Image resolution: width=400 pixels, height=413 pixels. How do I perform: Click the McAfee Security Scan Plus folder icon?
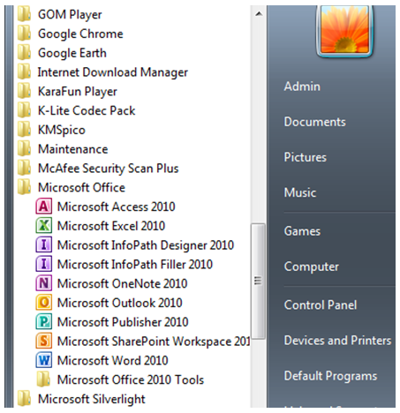pyautogui.click(x=24, y=168)
